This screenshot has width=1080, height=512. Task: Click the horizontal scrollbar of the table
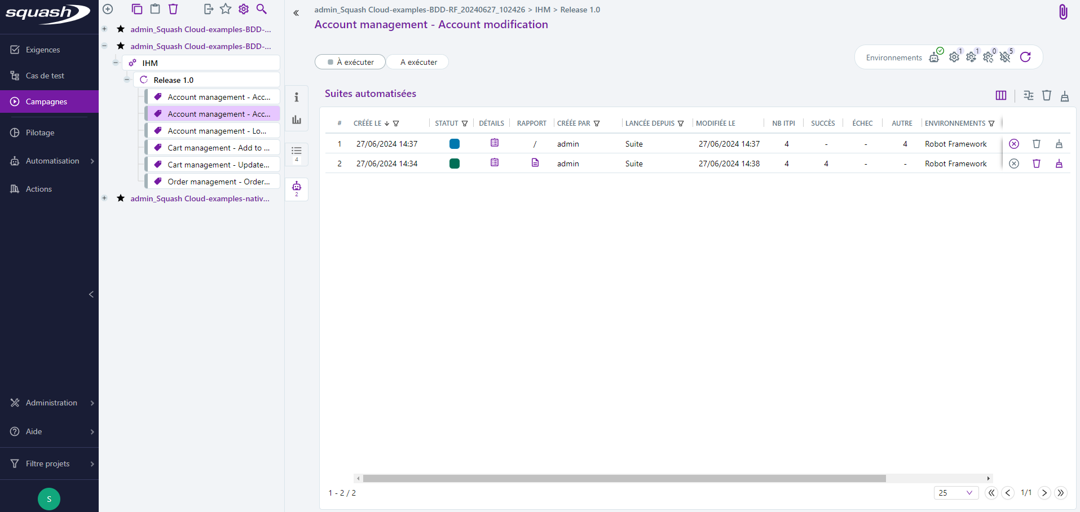624,479
